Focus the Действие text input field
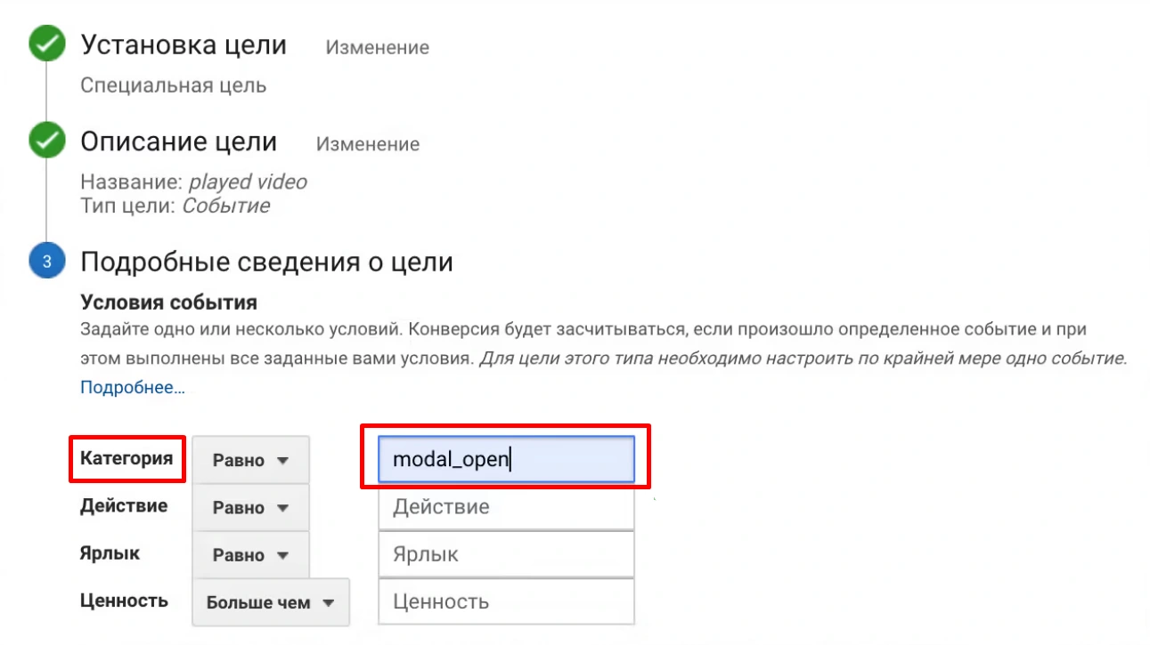 505,508
